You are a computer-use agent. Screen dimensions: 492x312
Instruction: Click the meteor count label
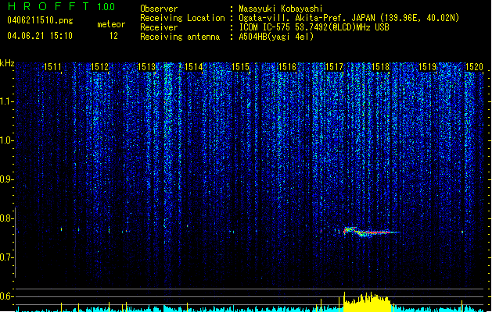click(x=111, y=24)
